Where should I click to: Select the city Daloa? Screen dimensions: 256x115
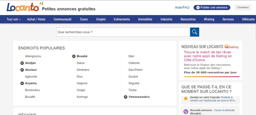tap(81, 63)
